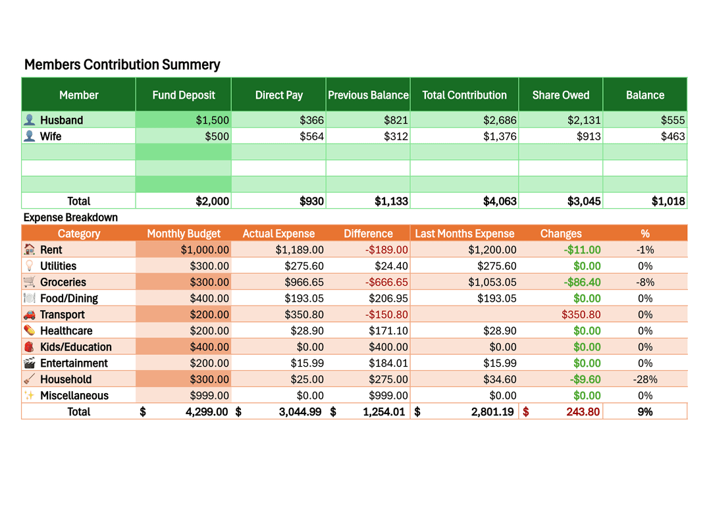Click the sparkles icon for Miscellaneous
This screenshot has height=532, width=711.
point(28,395)
